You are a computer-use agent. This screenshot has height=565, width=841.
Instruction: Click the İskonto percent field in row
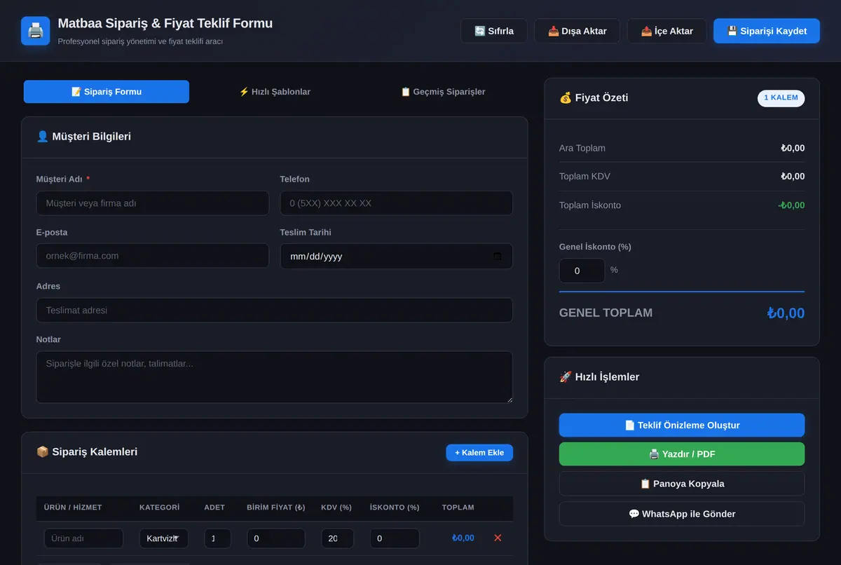(395, 538)
